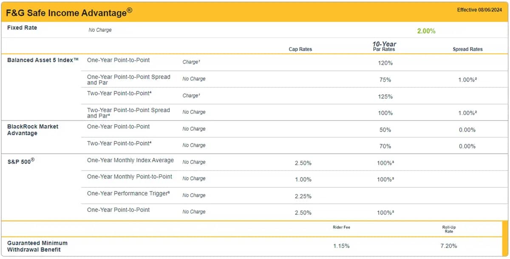Click 100%³ in S&P 500 One-Year Point-to-Point row

(385, 213)
